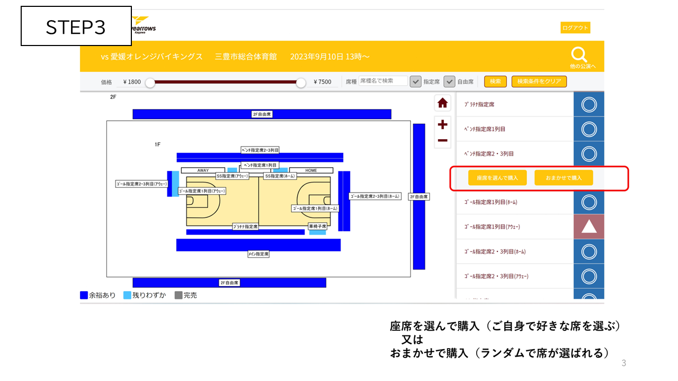Viewport: 678px width, 381px height.
Task: Toggle the 指定席 checkbox
Action: (x=416, y=81)
